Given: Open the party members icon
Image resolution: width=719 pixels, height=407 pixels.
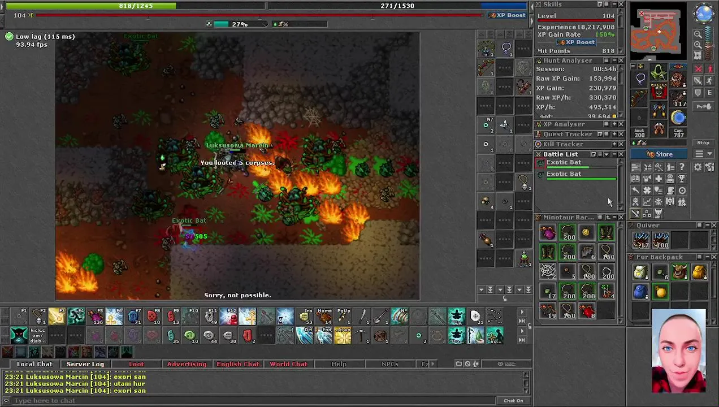Looking at the screenshot, I should [682, 201].
